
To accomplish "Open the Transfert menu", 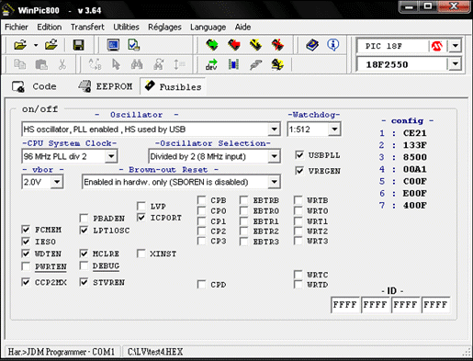I will [x=87, y=27].
